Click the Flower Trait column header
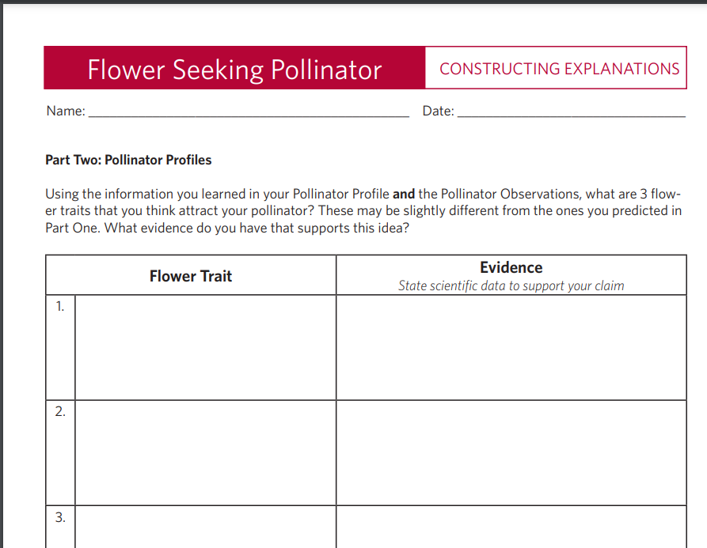707x548 pixels. 191,275
